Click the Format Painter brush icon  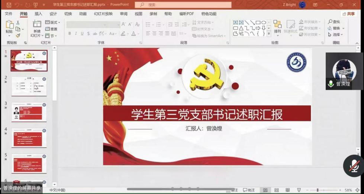click(x=18, y=36)
